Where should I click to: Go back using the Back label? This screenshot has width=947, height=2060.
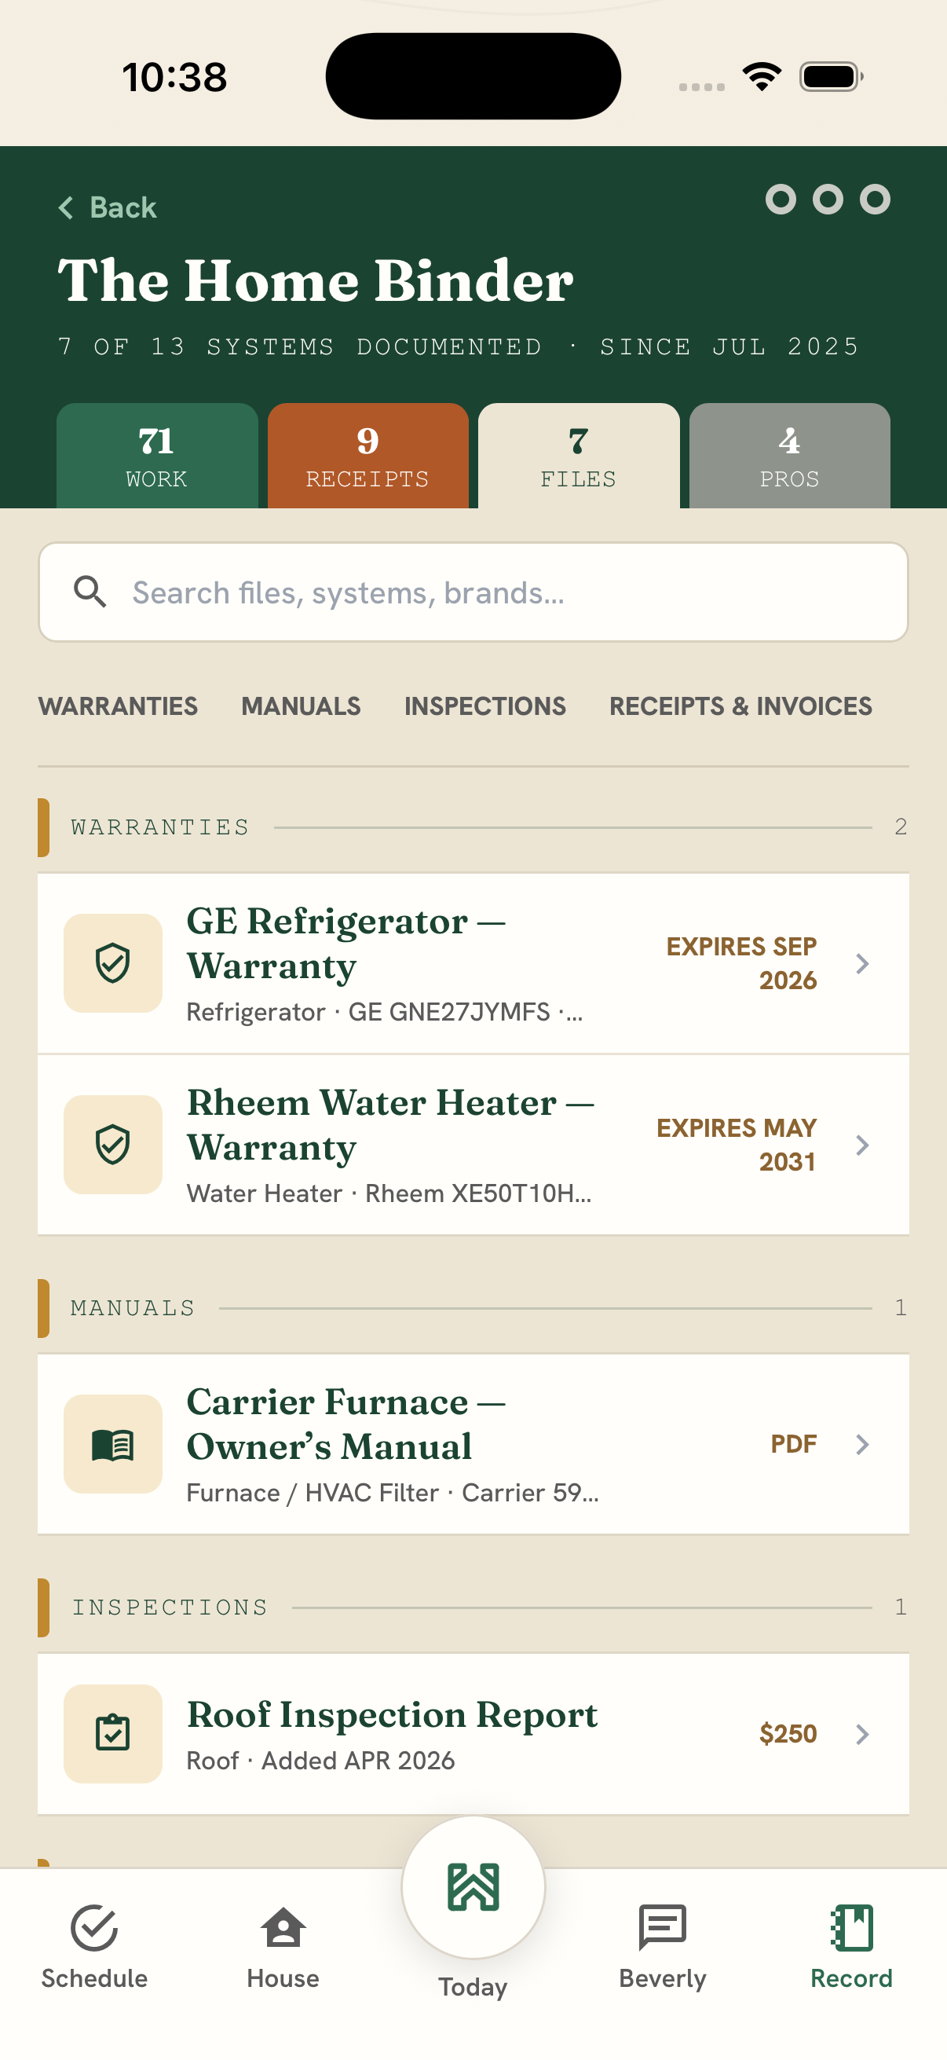[123, 208]
